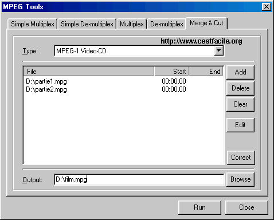Viewport: 274px width, 220px height.
Task: Click the Output path input field
Action: [x=139, y=179]
